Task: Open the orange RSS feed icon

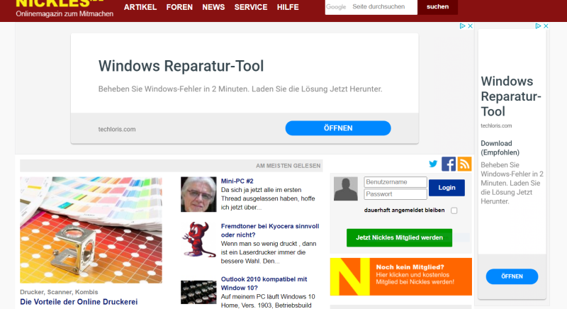Action: [x=464, y=164]
